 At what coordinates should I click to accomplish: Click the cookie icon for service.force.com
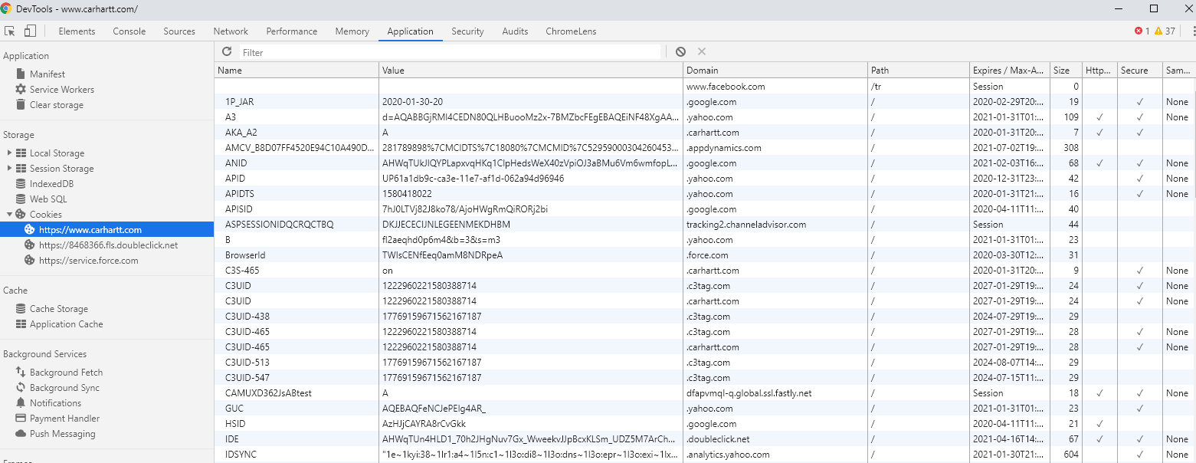[x=30, y=261]
